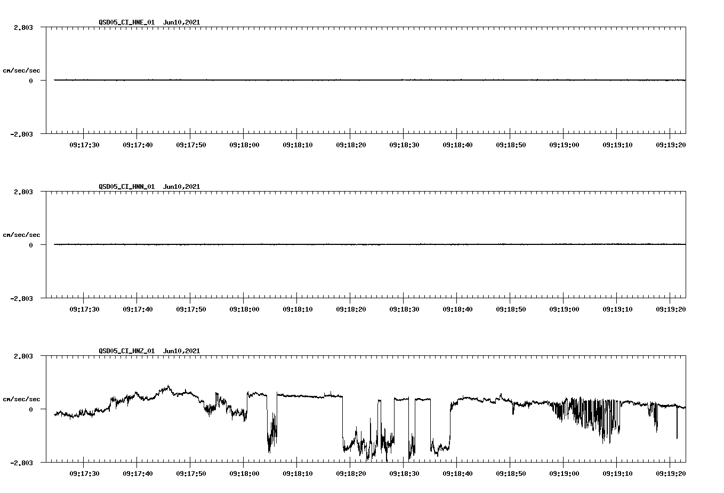Click the HNN chart's -2.803 lower limit
This screenshot has height=493, width=724.
(x=21, y=299)
